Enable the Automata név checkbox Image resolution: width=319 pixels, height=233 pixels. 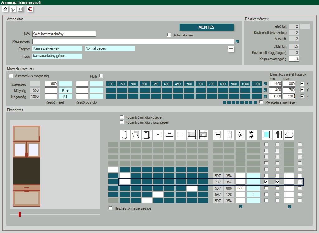point(169,35)
